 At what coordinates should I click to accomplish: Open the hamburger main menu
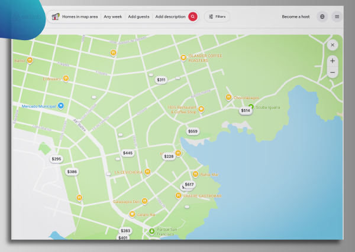tap(337, 17)
